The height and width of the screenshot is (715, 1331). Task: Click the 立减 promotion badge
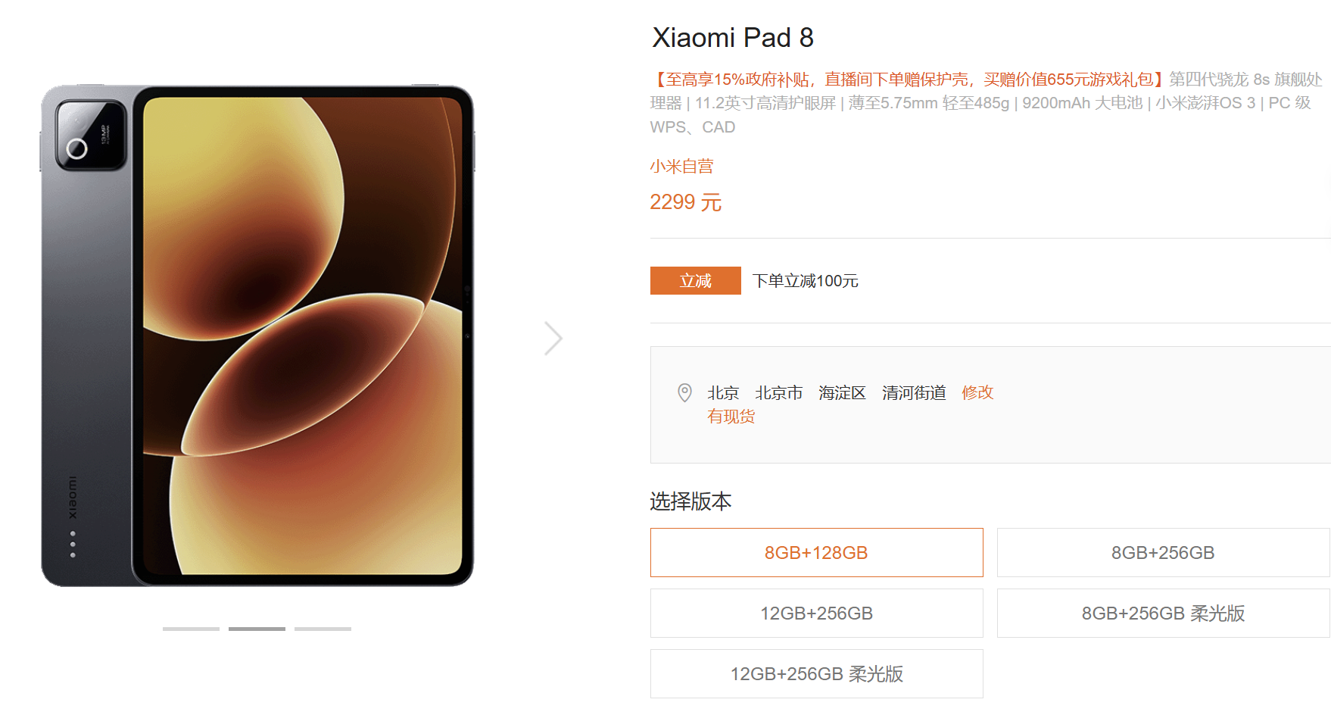click(695, 281)
